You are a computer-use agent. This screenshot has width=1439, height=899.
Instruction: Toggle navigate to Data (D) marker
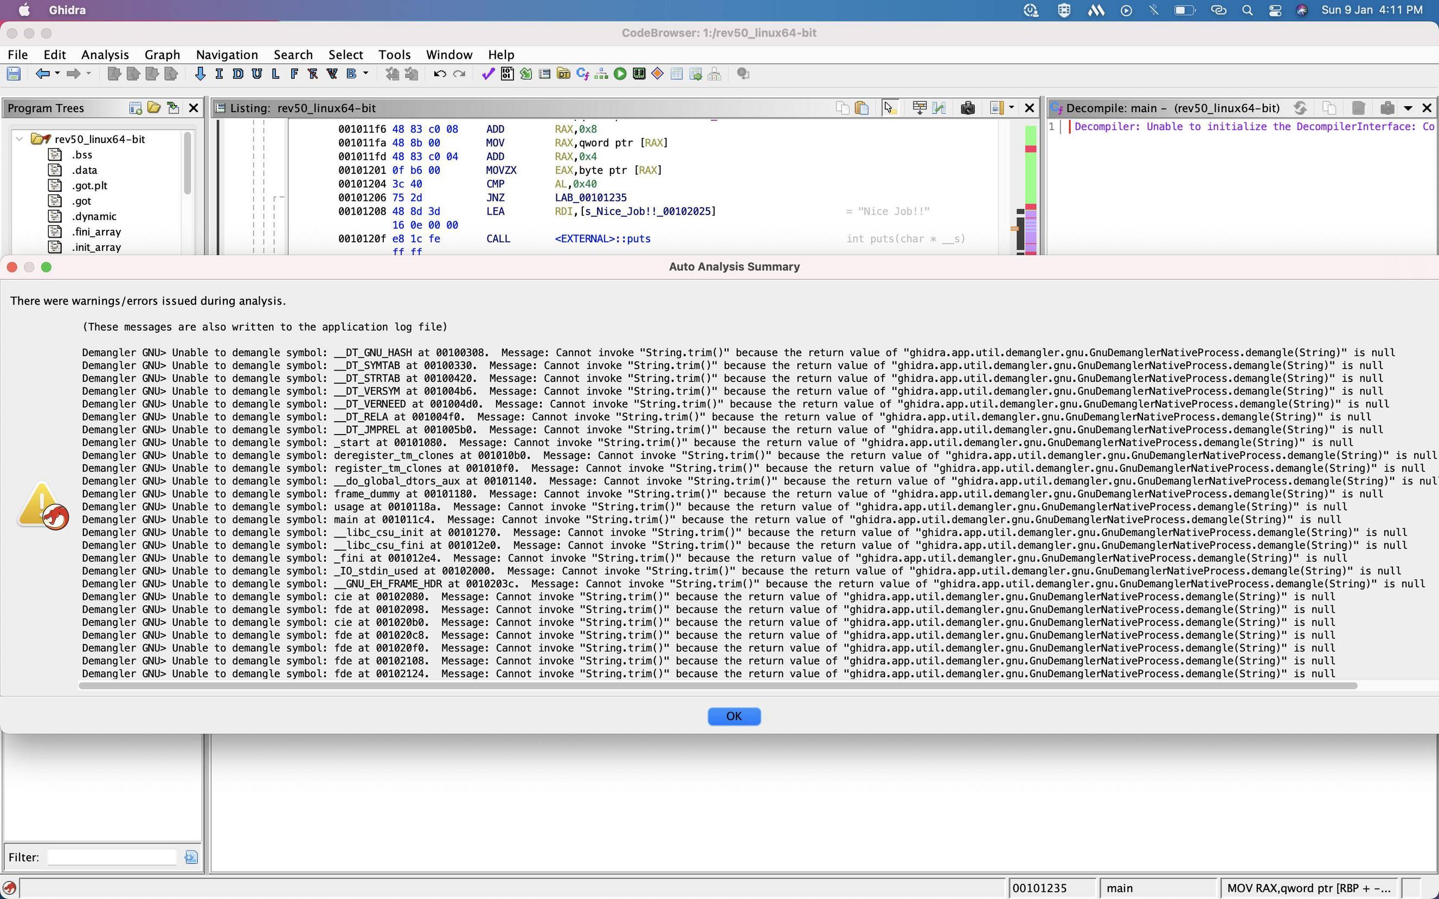point(238,74)
